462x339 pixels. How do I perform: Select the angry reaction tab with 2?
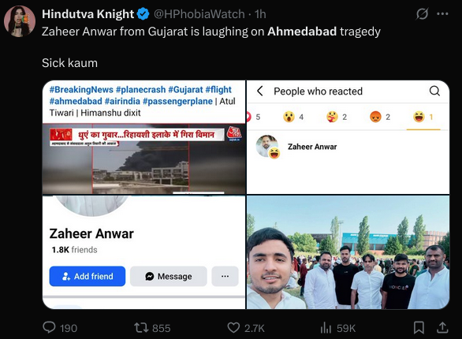coord(380,117)
